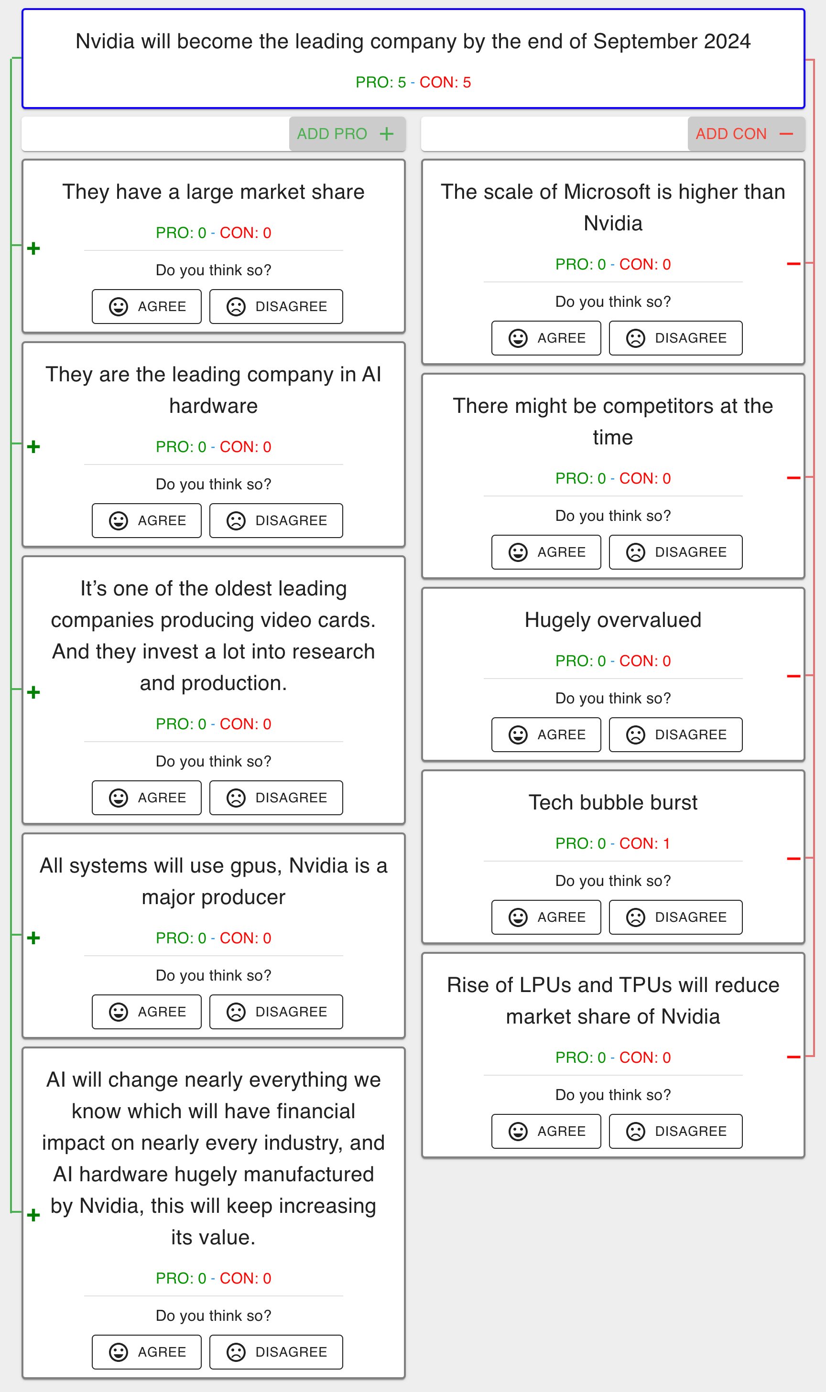Click red minus icon beside 'Tech bubble burst' card
This screenshot has width=826, height=1392.
coord(793,858)
